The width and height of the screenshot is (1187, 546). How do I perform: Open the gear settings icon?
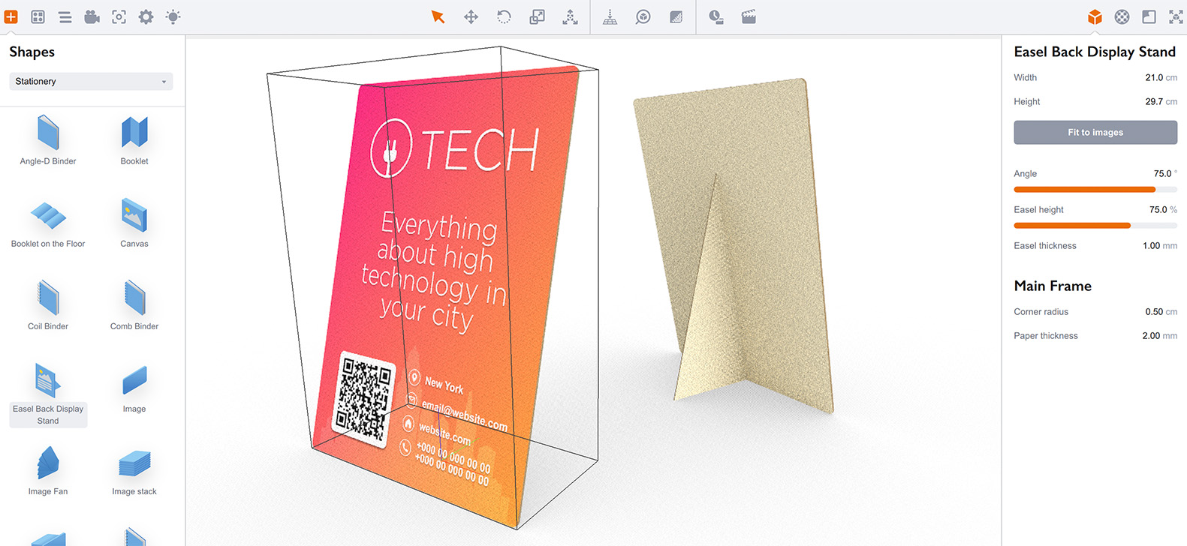[146, 16]
